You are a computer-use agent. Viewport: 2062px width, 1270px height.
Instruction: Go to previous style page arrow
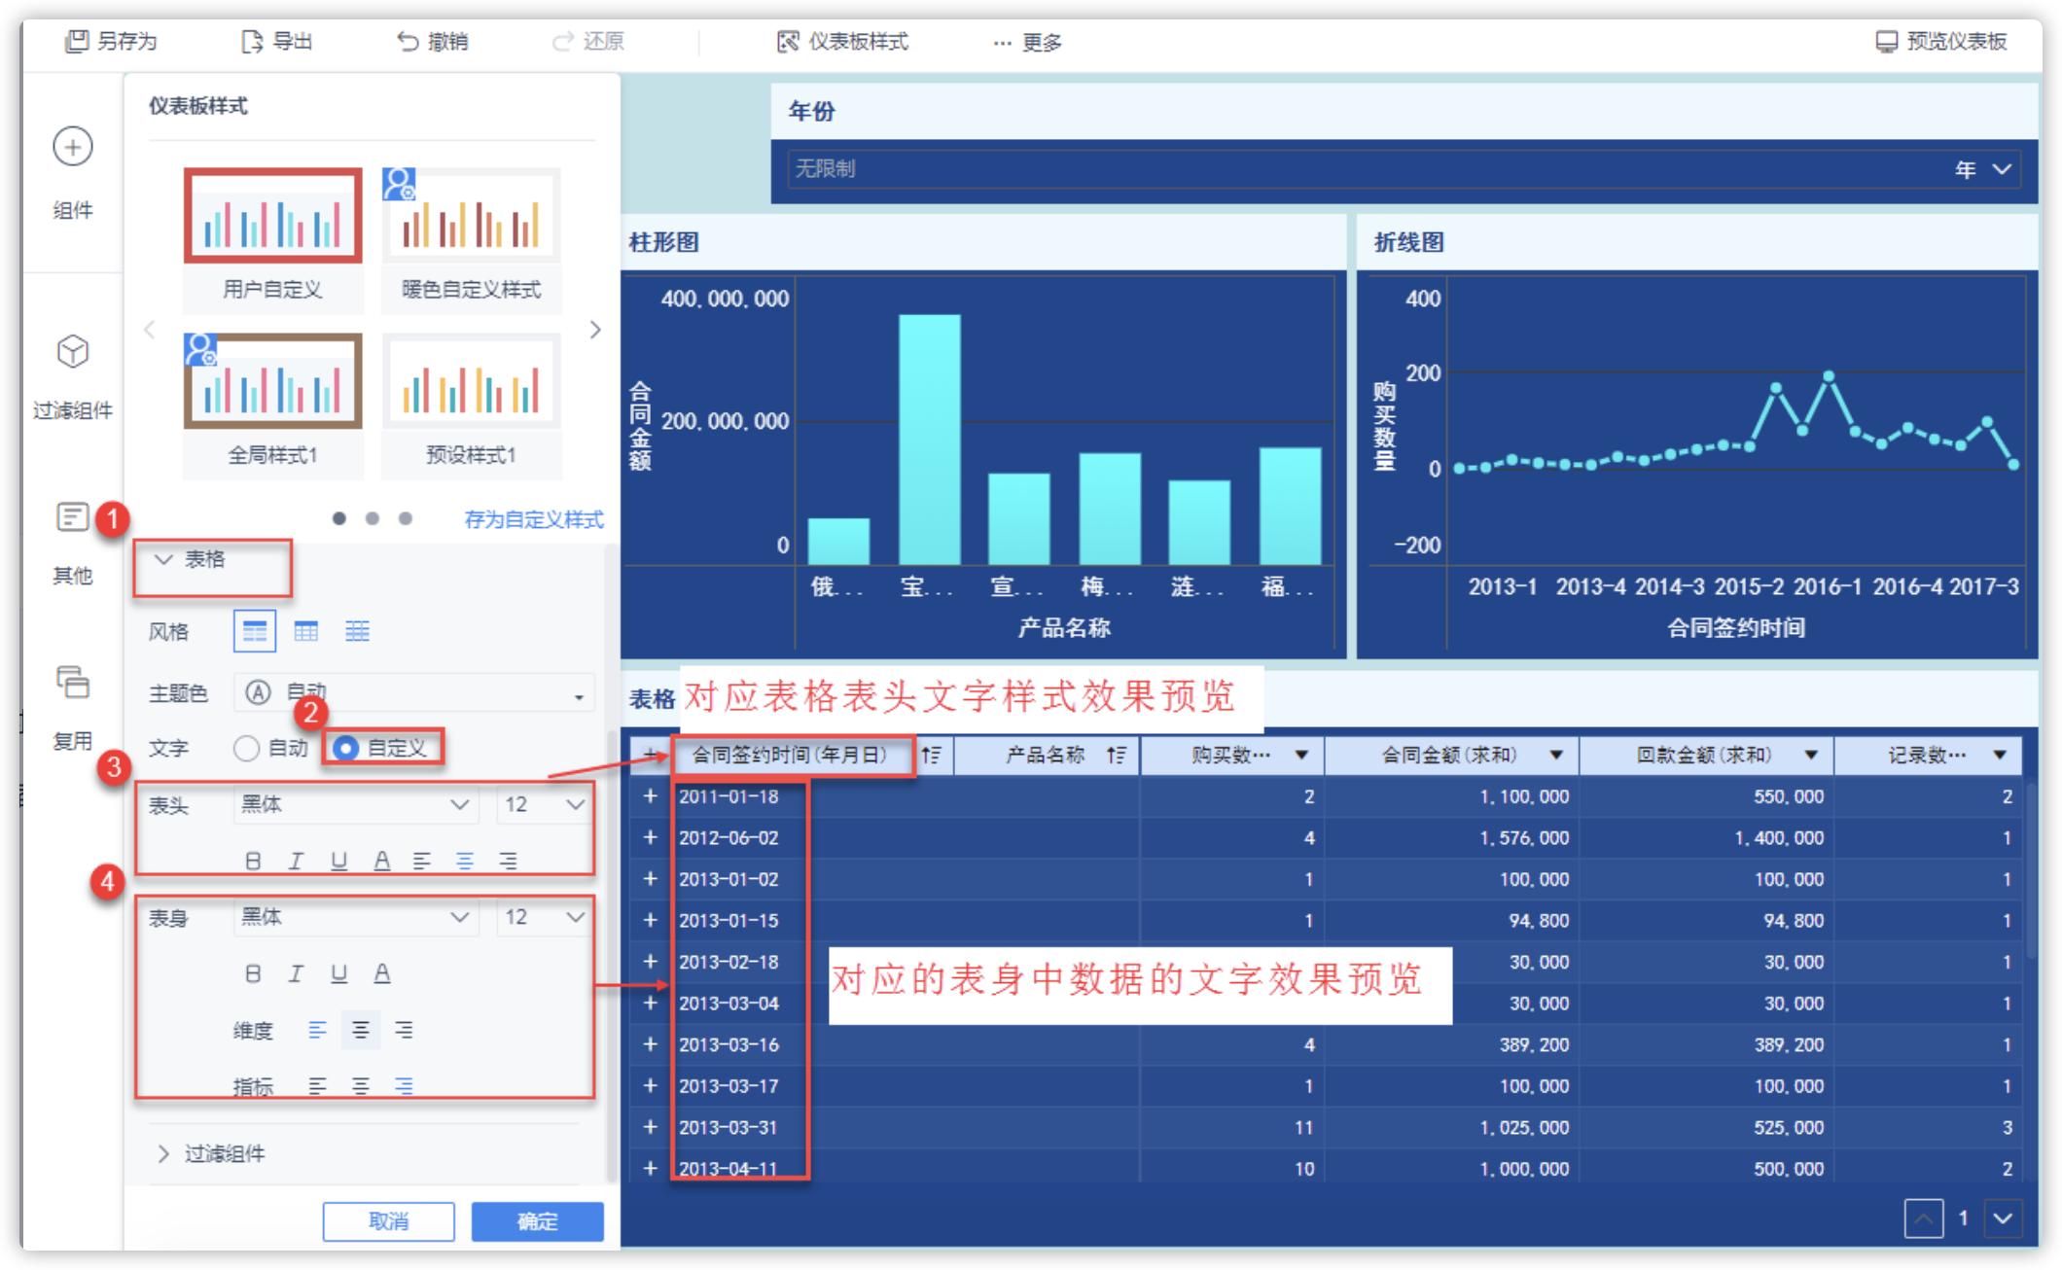click(x=150, y=330)
